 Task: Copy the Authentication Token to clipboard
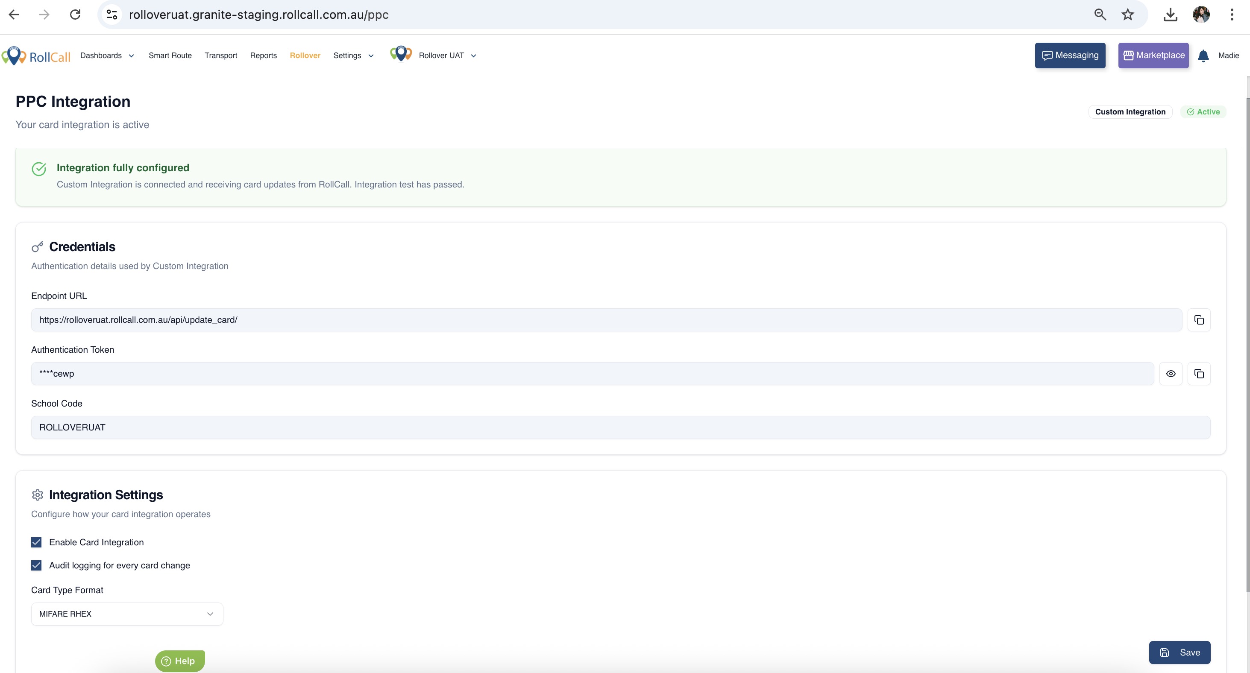tap(1199, 374)
